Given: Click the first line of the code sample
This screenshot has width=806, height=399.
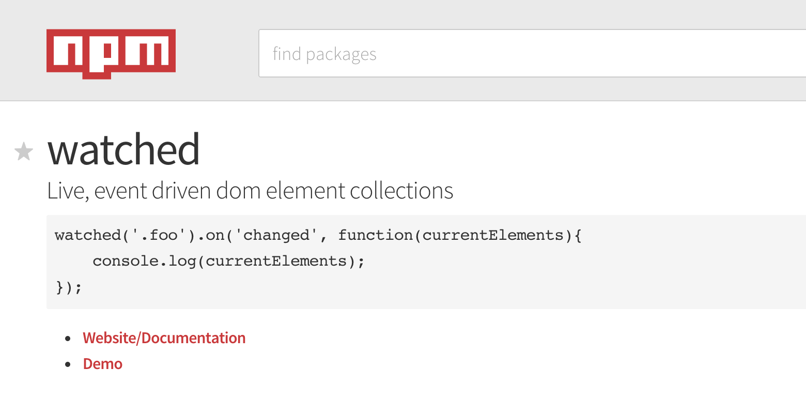Looking at the screenshot, I should click(x=318, y=236).
